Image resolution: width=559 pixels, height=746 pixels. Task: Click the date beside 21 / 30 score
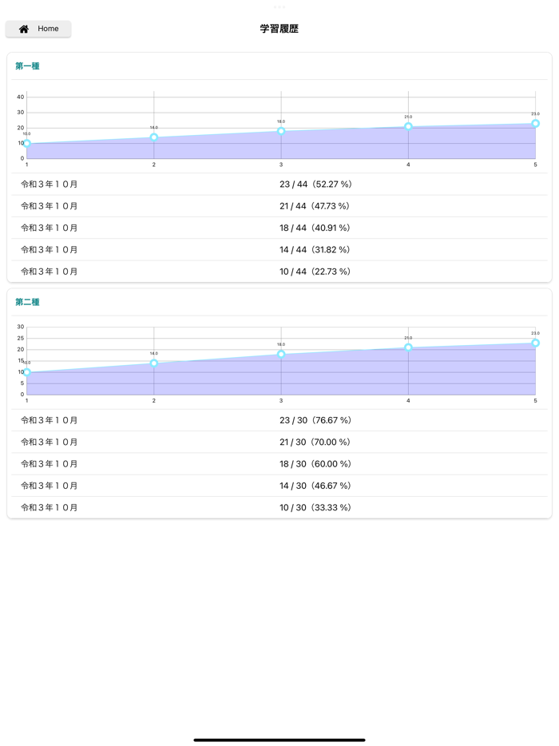point(49,442)
